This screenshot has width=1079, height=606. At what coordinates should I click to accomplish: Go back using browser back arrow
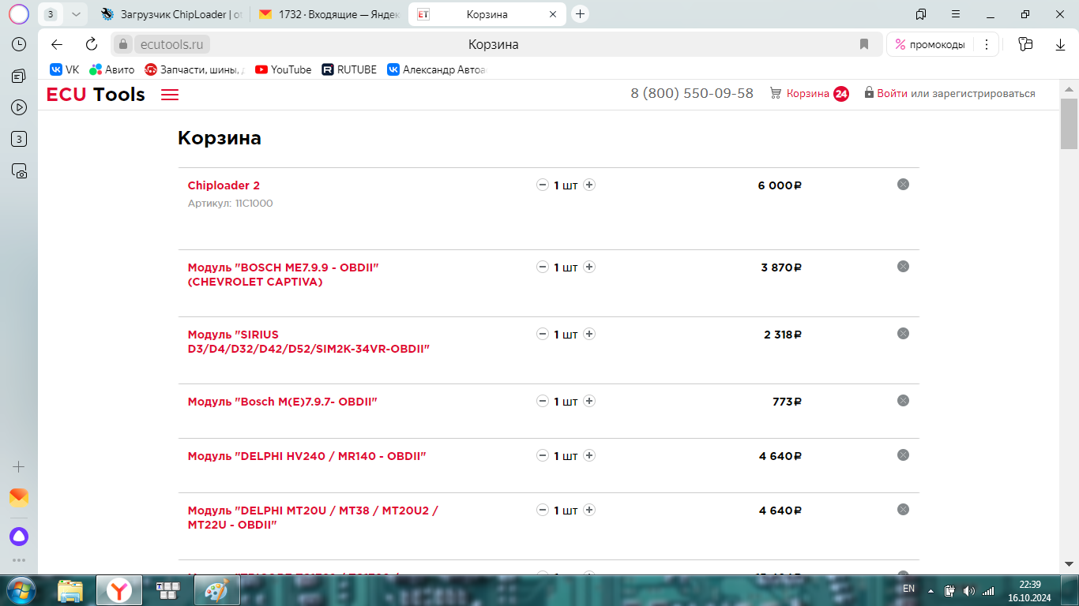57,44
